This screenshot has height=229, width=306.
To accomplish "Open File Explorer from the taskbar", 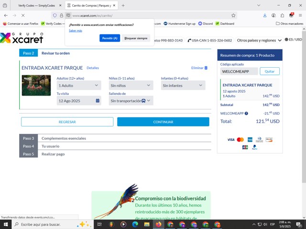I will [x=147, y=224].
